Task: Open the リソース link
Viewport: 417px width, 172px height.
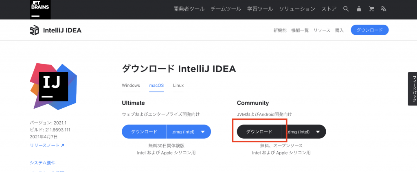Action: (322, 30)
